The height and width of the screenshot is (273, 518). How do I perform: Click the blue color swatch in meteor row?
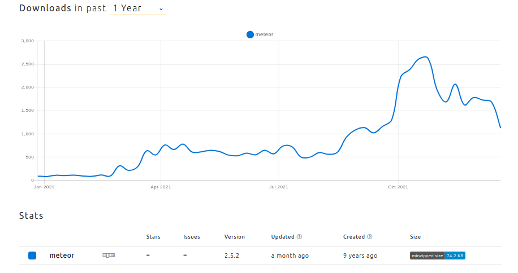(x=32, y=256)
